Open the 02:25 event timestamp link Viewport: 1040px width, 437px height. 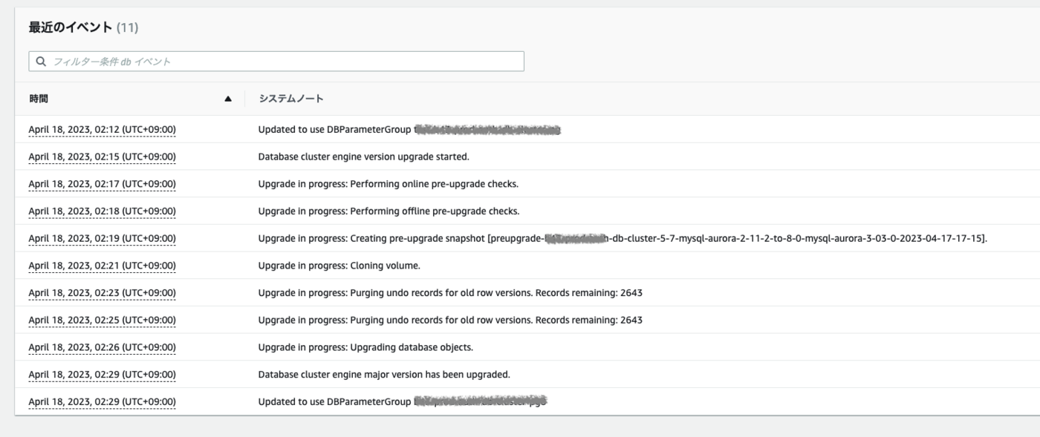tap(102, 321)
